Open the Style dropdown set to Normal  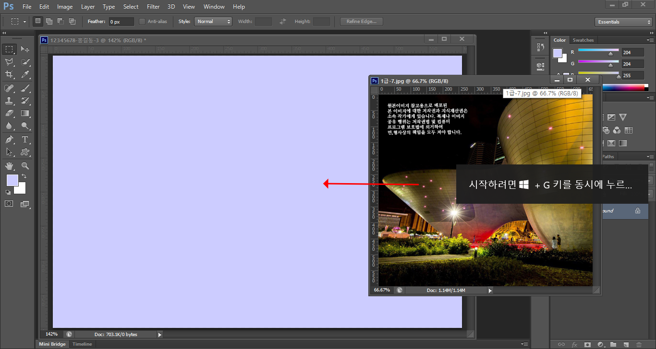(213, 22)
